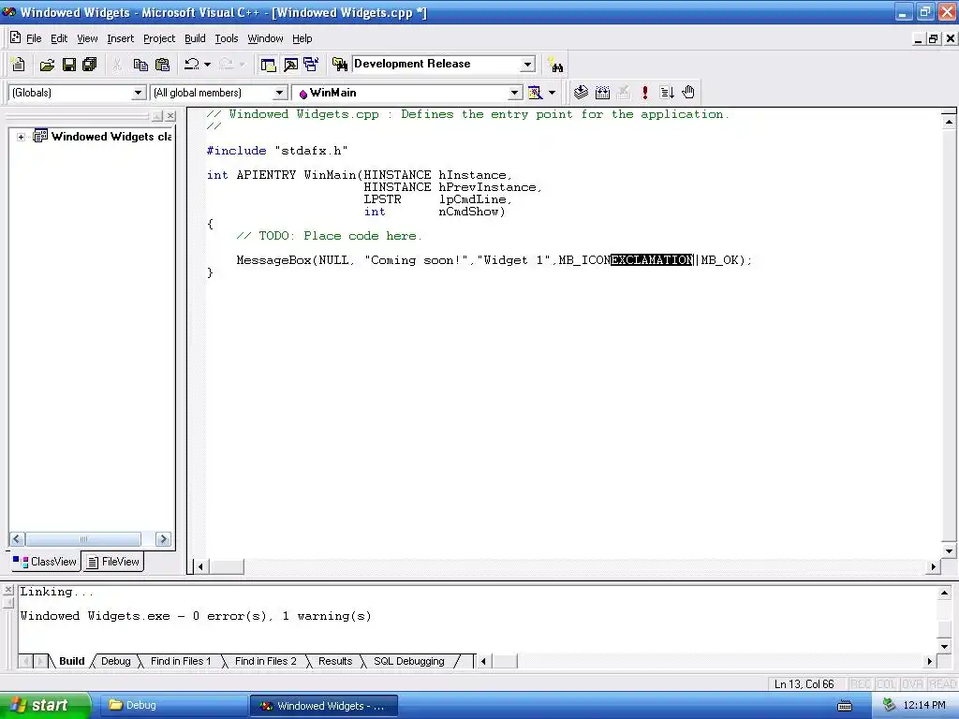959x719 pixels.
Task: Open the File menu
Action: click(34, 38)
